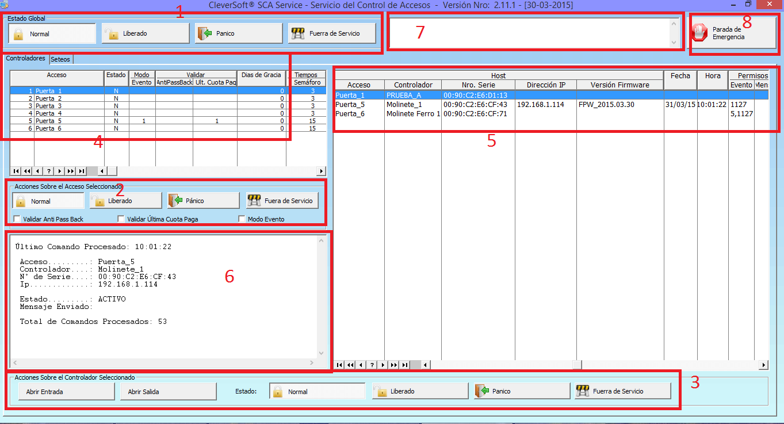
Task: Open the Controladores tab
Action: point(25,59)
